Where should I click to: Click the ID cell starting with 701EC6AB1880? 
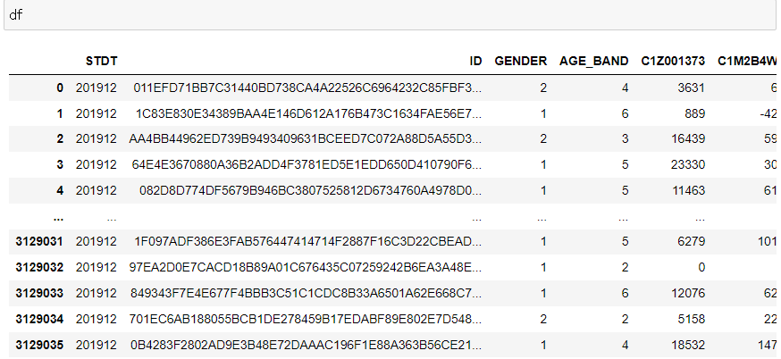(306, 319)
